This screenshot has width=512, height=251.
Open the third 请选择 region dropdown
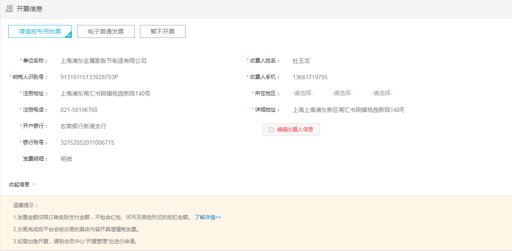pos(382,93)
